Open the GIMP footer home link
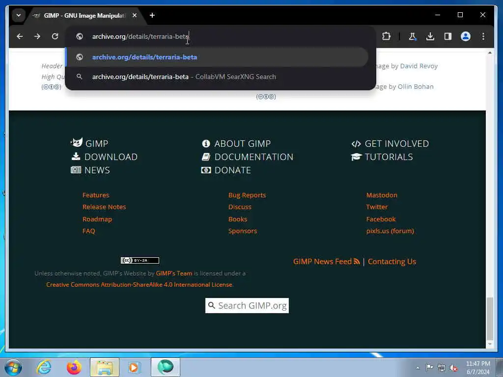 [97, 143]
